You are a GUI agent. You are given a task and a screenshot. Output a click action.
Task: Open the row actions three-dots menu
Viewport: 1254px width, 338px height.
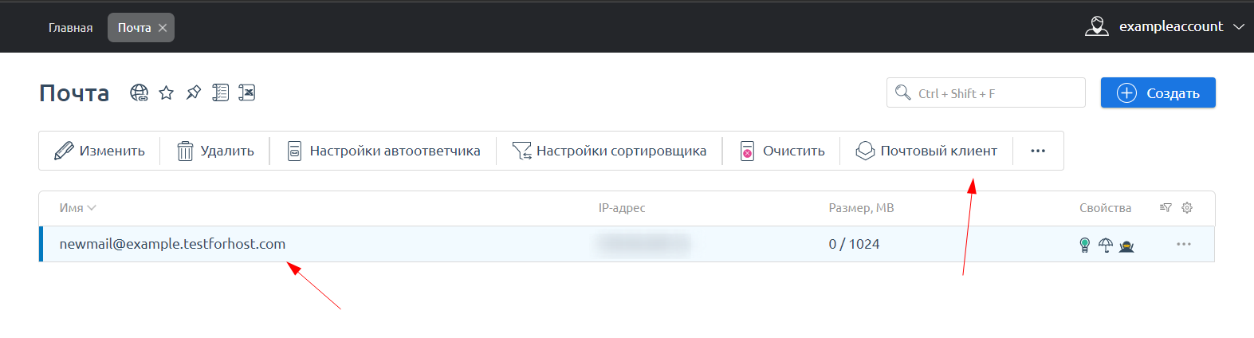[x=1183, y=244]
